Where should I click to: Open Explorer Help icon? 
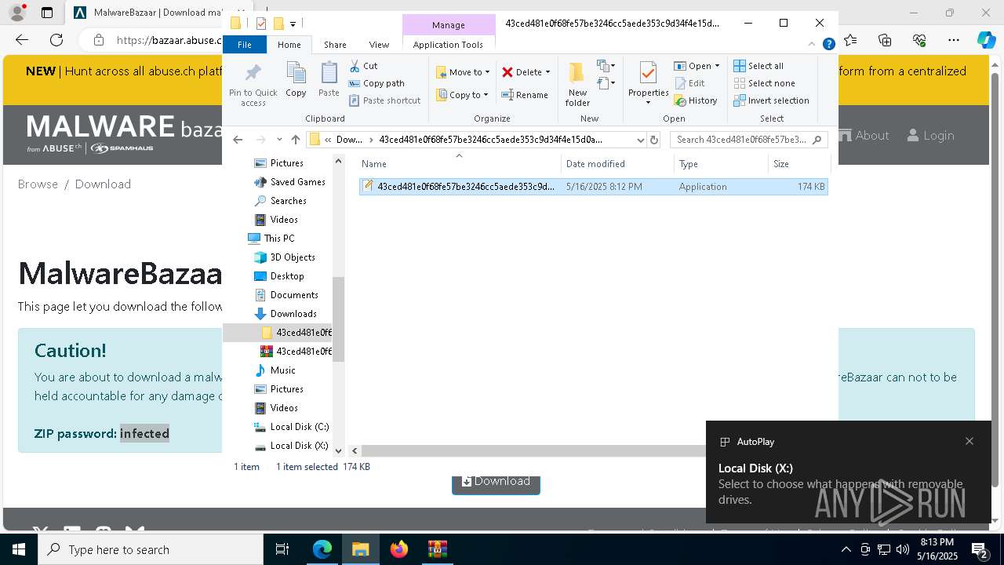[x=828, y=45]
